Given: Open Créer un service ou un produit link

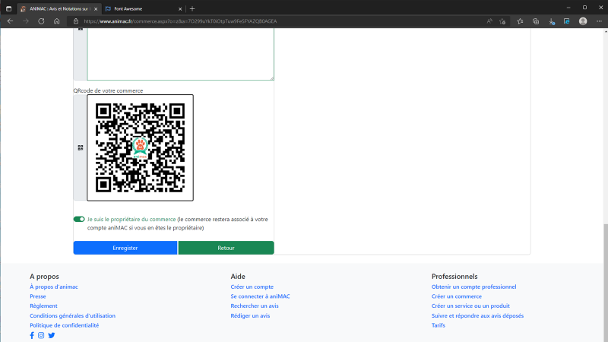Looking at the screenshot, I should click(470, 306).
